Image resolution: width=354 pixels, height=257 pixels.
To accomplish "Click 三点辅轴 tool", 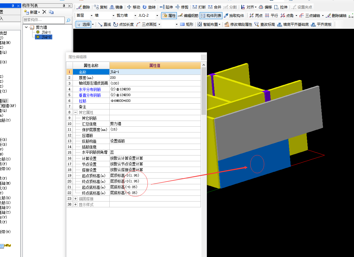I will tap(310, 15).
